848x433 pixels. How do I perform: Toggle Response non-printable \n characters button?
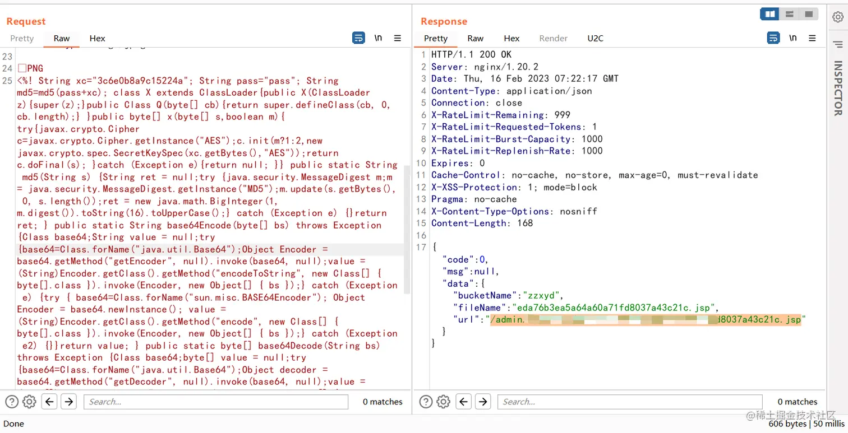[792, 38]
